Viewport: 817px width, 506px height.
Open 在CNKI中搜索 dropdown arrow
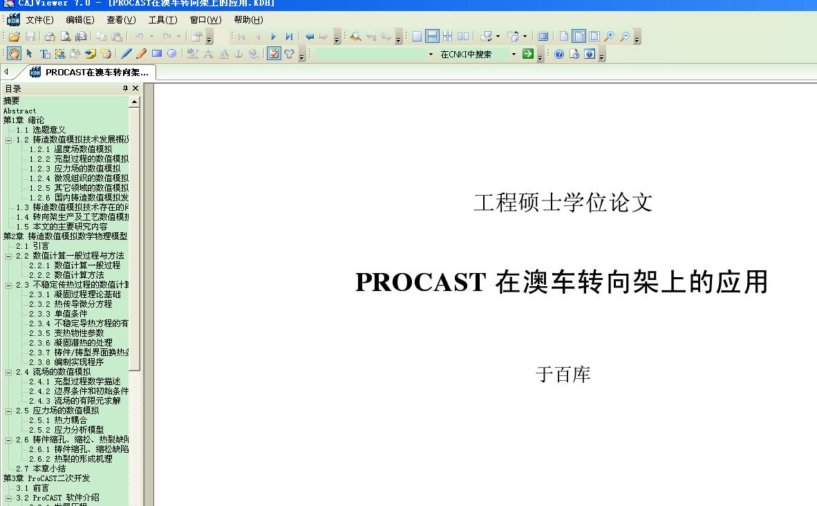click(x=514, y=54)
